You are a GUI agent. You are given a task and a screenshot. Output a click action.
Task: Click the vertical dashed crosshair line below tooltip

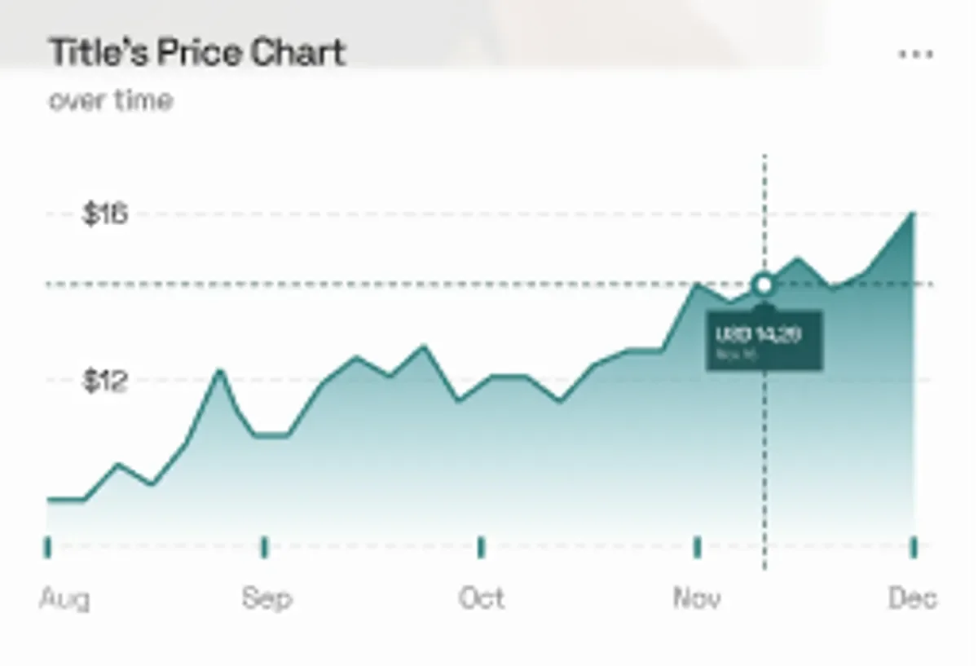pyautogui.click(x=764, y=470)
